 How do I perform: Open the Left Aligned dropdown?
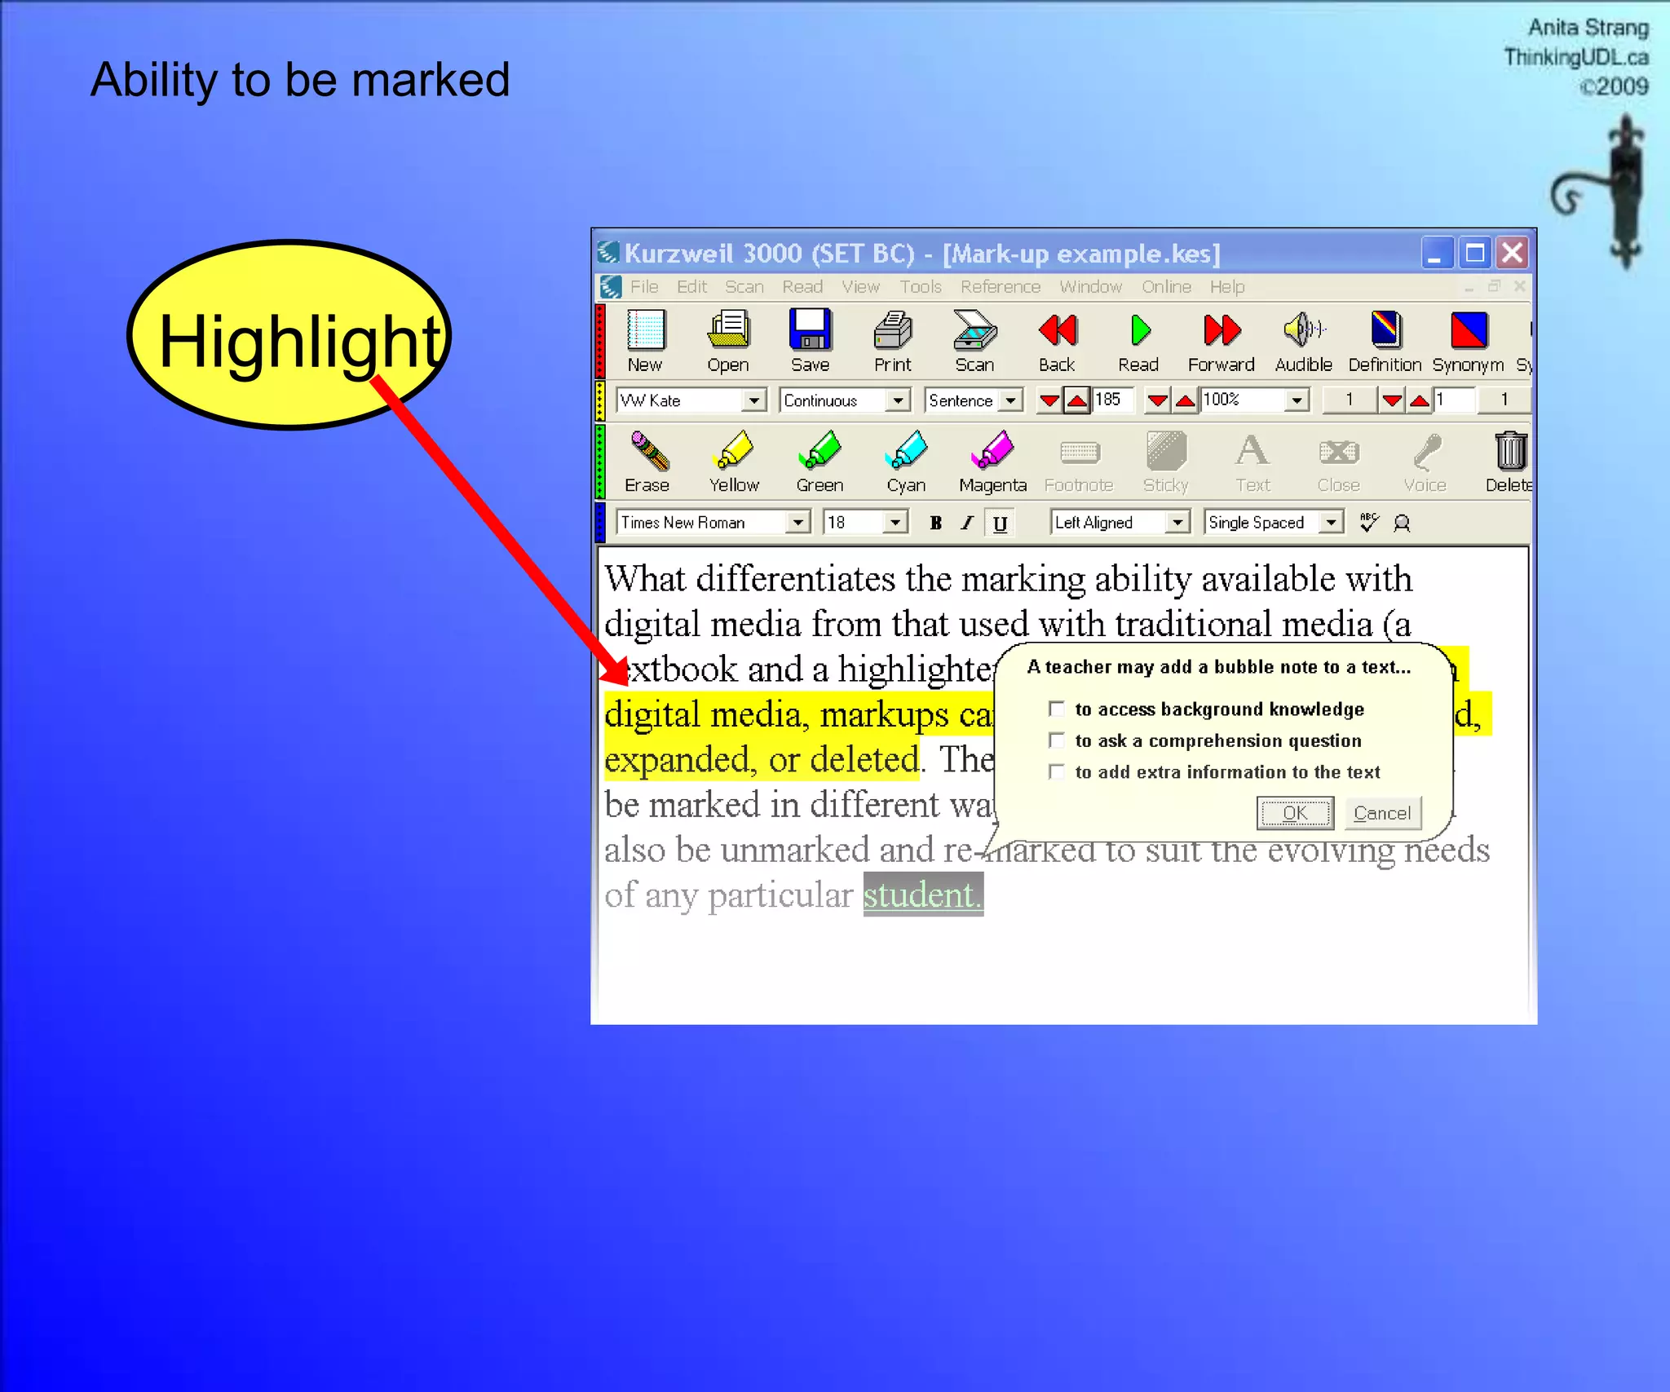point(1177,522)
